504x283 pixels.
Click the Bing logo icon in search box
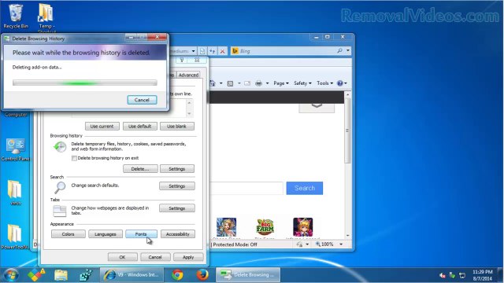click(x=235, y=51)
